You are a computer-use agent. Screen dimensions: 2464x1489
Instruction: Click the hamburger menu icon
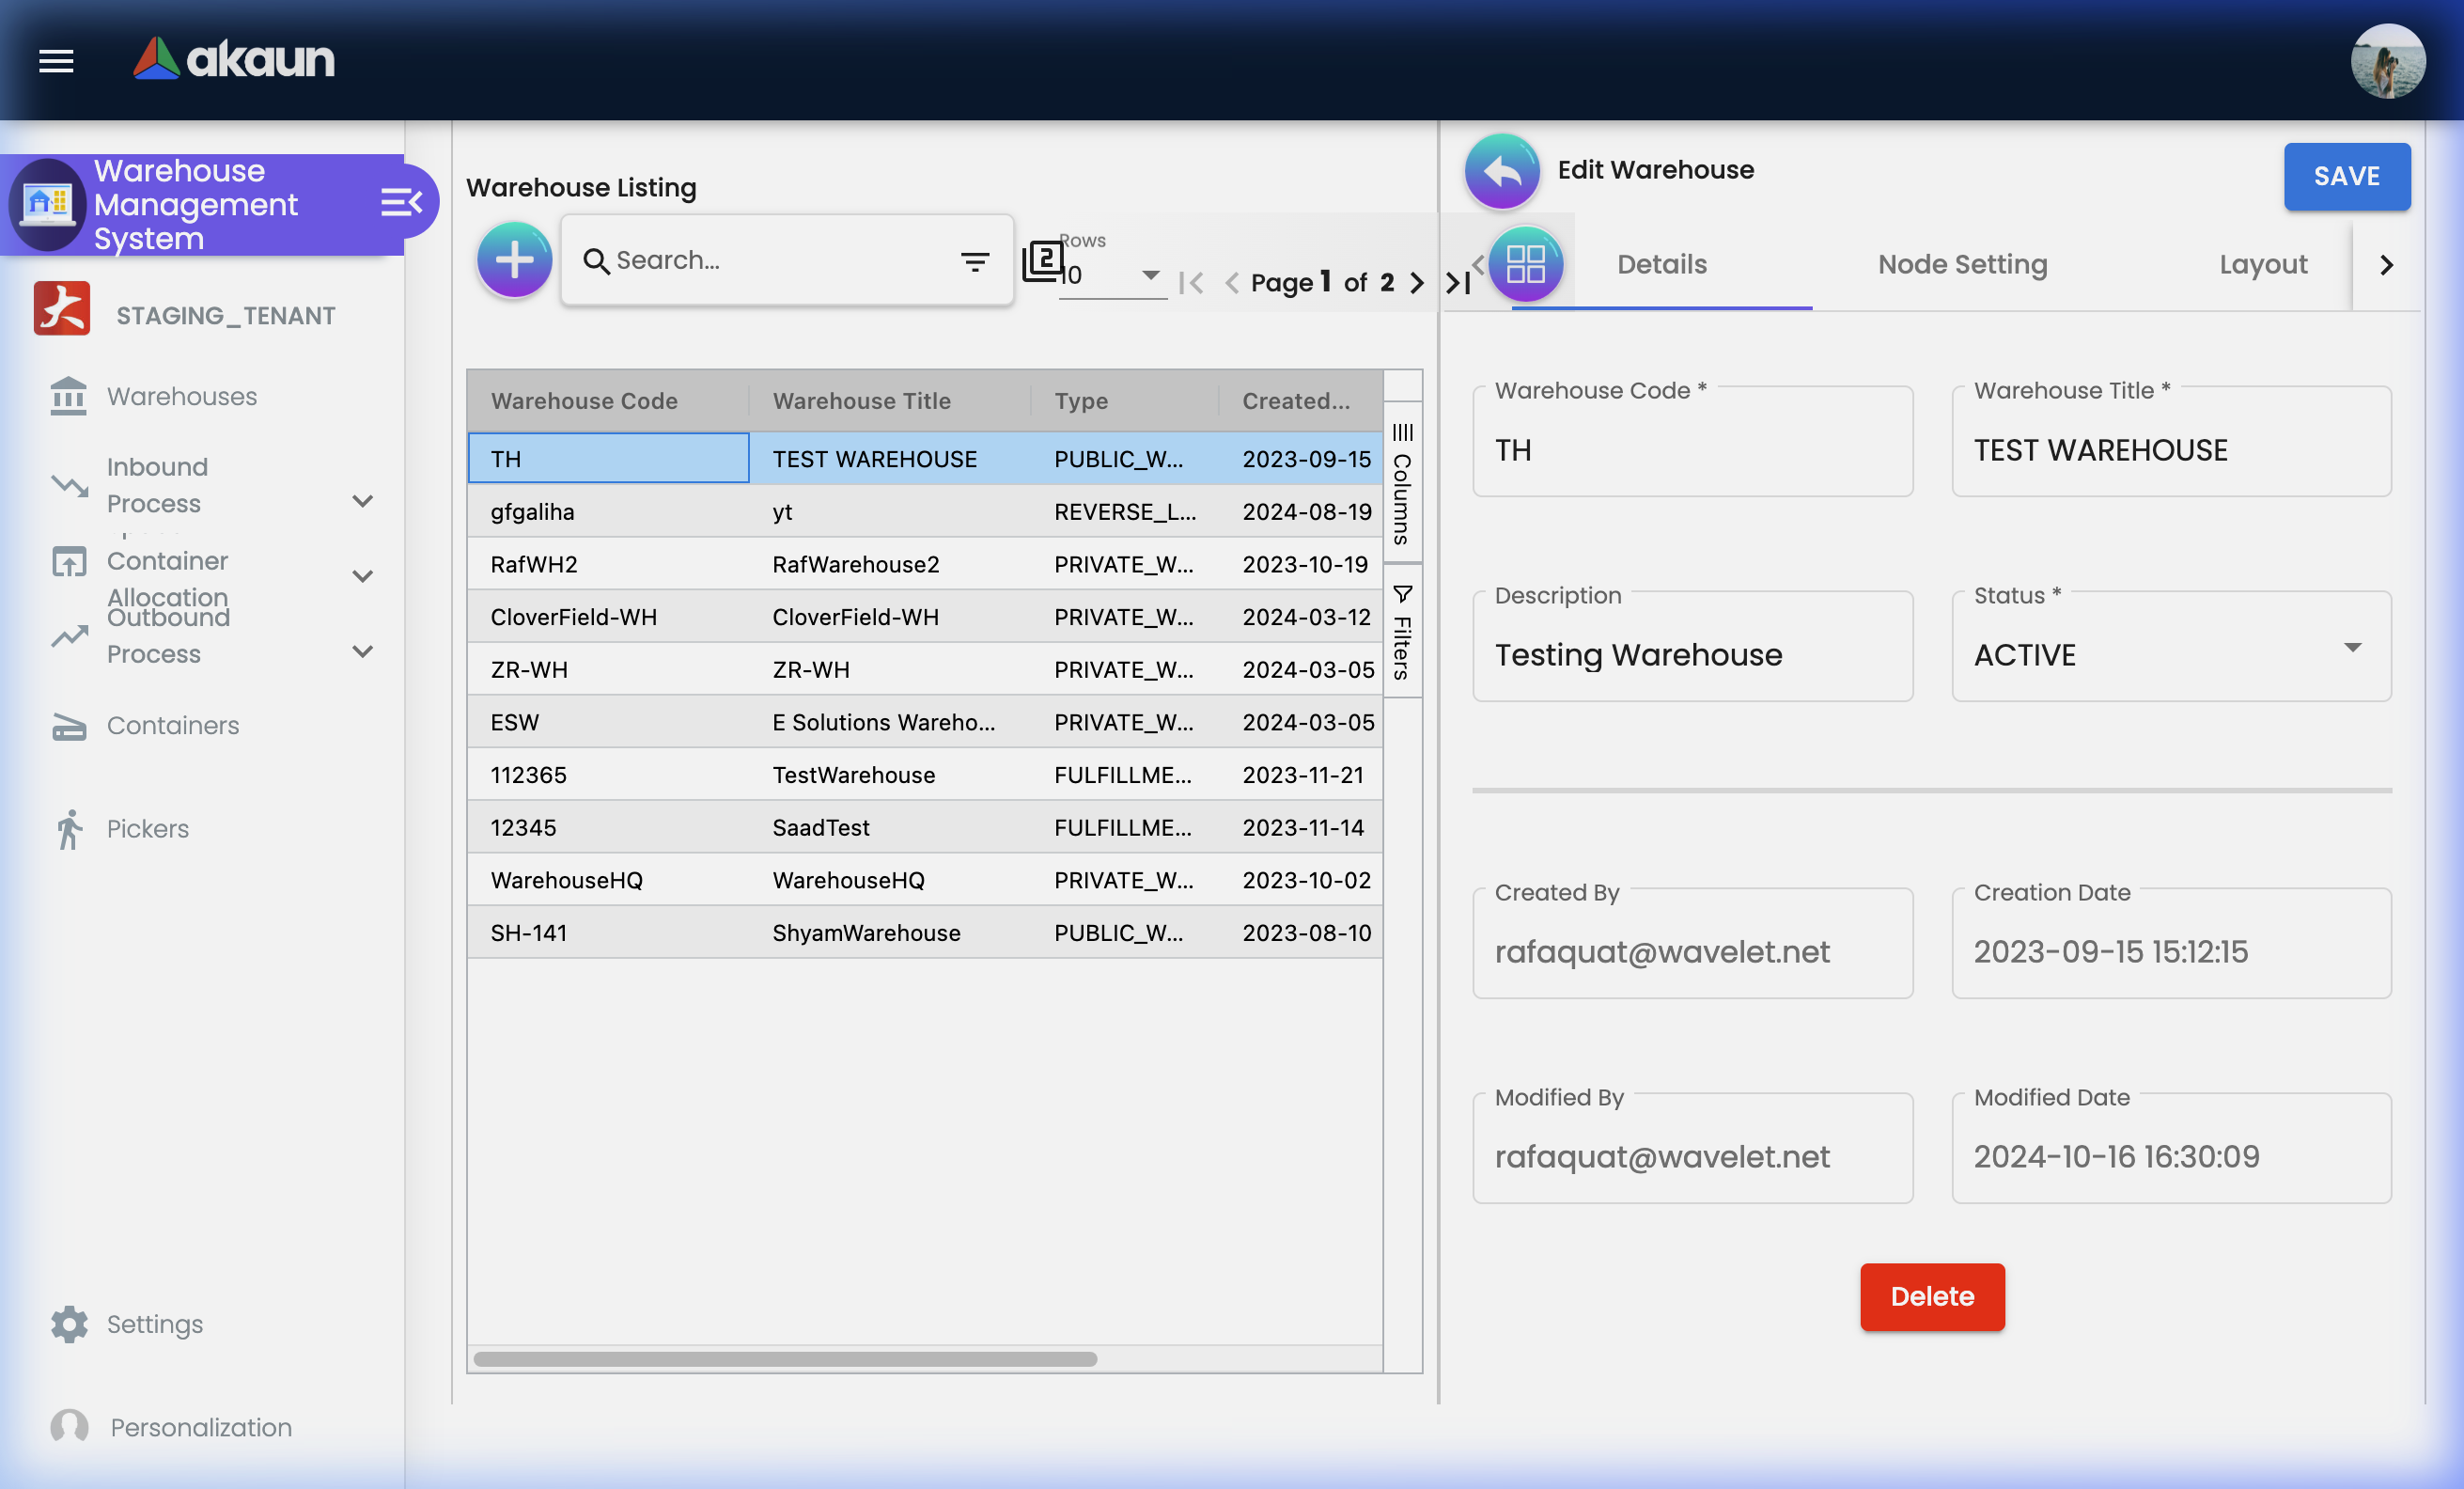(x=56, y=61)
